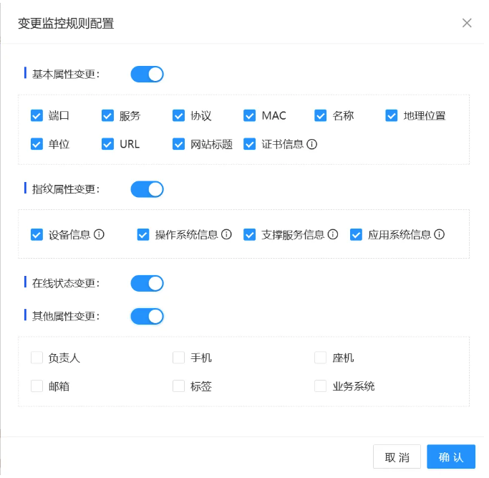Viewport: 489px width, 478px height.
Task: Click info icon next to 应用系统信息
Action: [440, 234]
